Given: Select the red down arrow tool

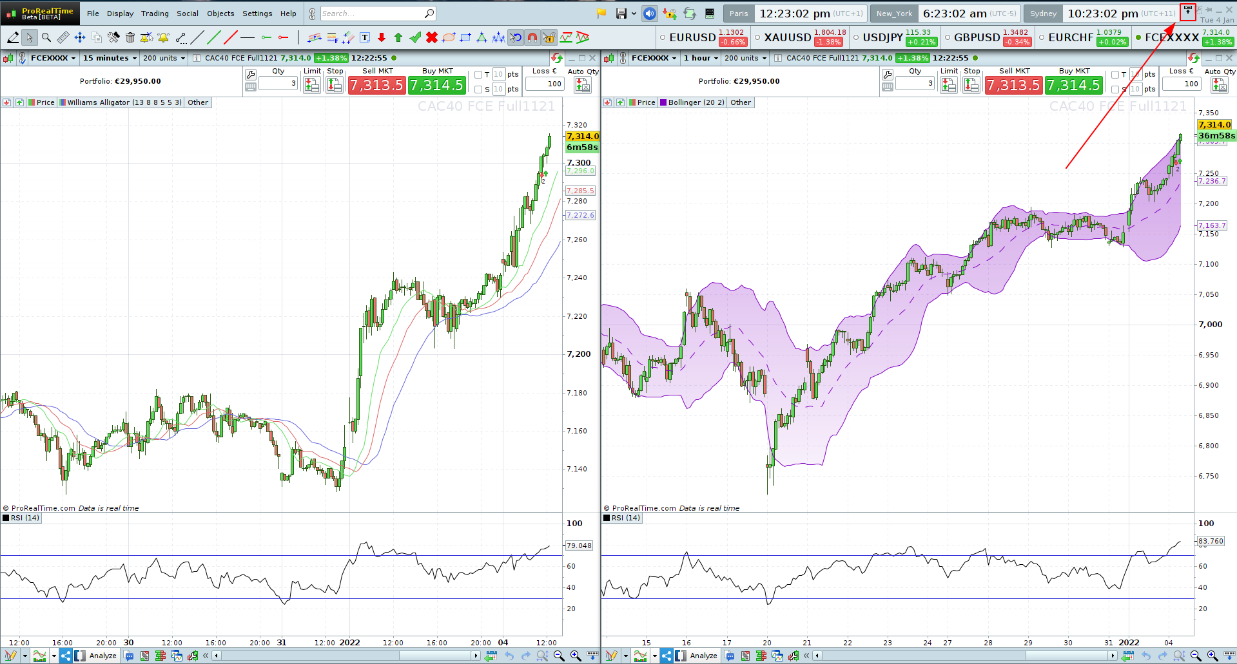Looking at the screenshot, I should point(382,37).
